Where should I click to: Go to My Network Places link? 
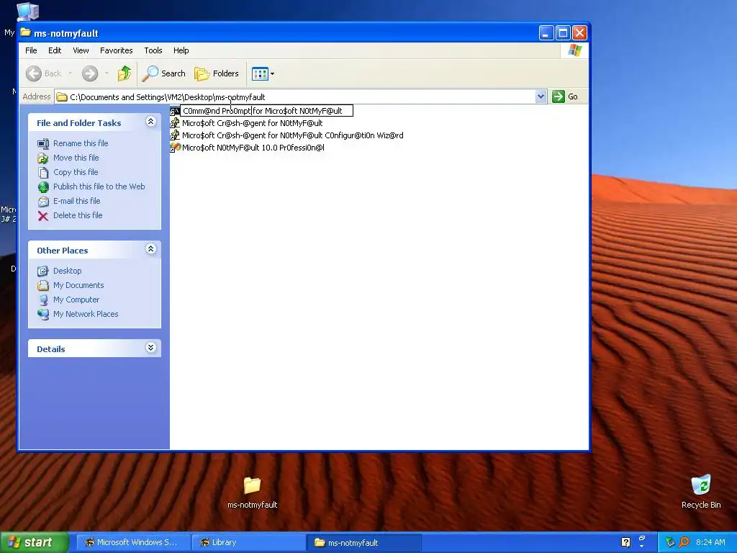coord(86,314)
